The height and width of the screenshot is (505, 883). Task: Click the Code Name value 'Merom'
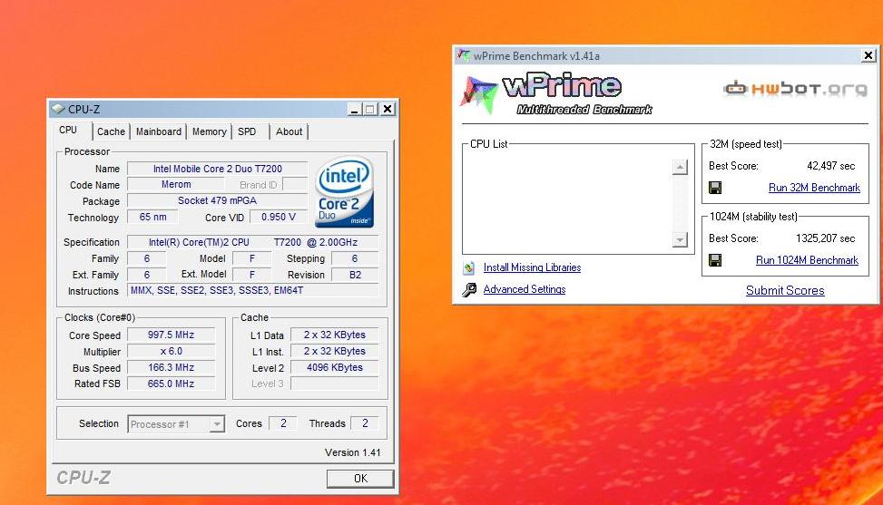click(176, 184)
